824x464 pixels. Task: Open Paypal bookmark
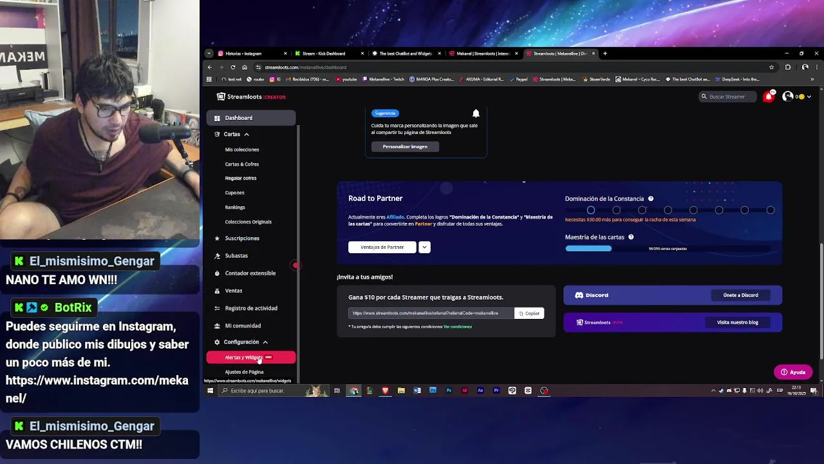[519, 79]
